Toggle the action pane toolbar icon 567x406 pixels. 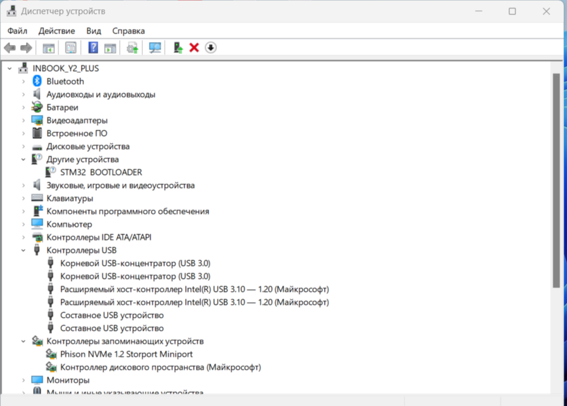110,47
